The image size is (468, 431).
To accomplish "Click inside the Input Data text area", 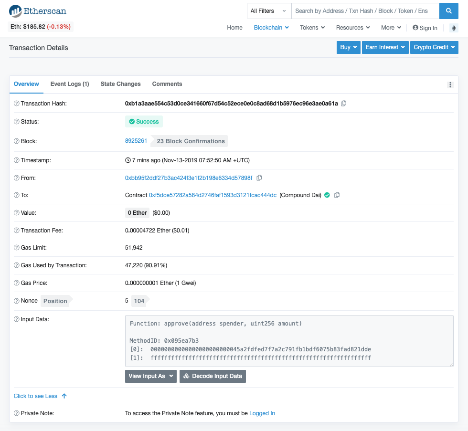I will point(289,341).
